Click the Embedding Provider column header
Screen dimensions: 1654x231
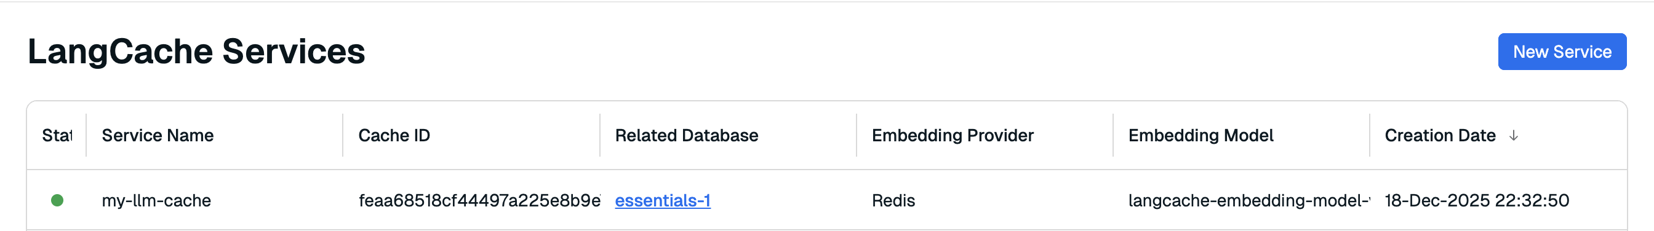click(952, 135)
